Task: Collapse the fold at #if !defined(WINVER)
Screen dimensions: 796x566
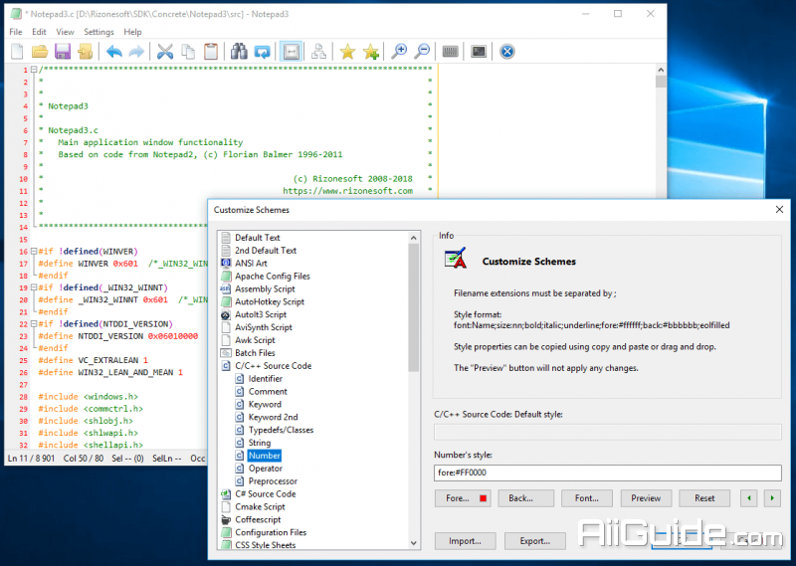Action: pos(34,251)
